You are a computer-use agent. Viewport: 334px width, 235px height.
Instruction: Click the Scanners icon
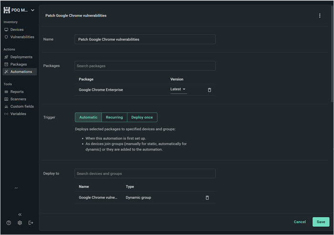6,99
